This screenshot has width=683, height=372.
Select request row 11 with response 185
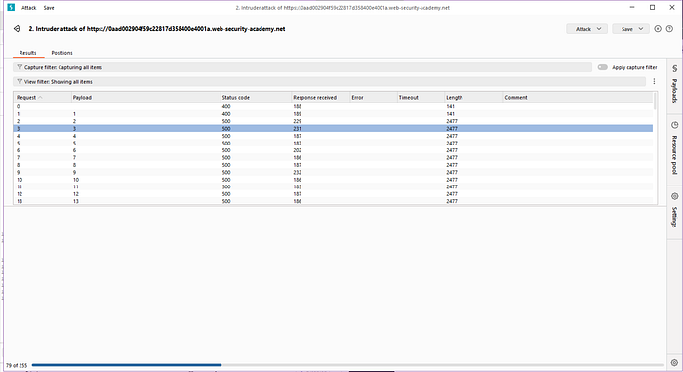pos(334,186)
